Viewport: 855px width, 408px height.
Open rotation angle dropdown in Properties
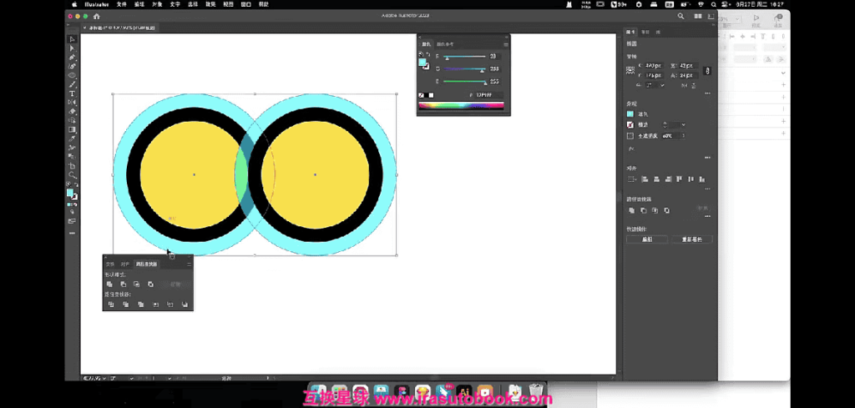click(x=662, y=86)
